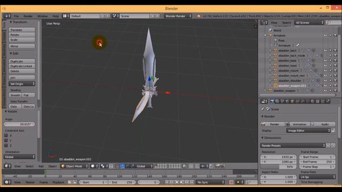Image resolution: width=342 pixels, height=192 pixels.
Task: Click the Outliner editor type icon
Action: 264,22
